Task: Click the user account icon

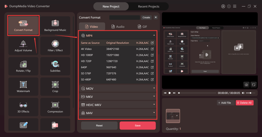Action: click(223, 6)
